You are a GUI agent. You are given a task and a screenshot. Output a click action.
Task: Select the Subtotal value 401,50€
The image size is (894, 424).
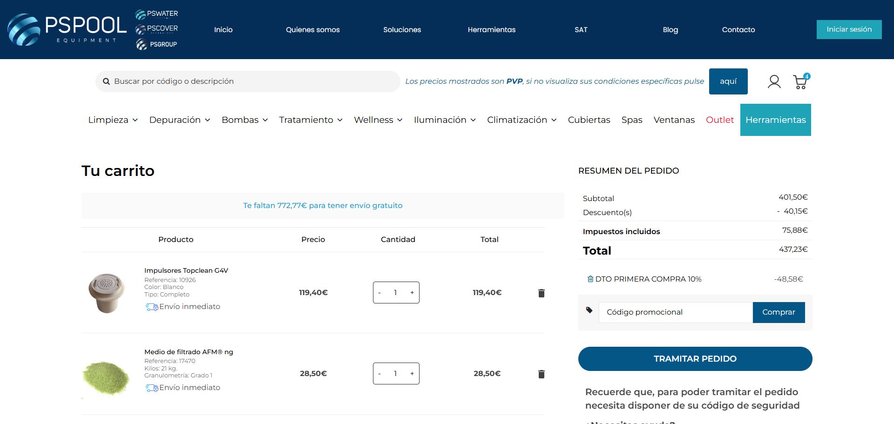793,197
